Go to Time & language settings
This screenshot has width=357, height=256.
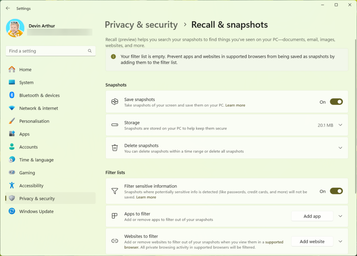pos(36,160)
